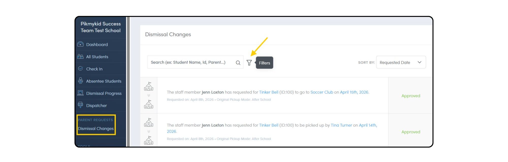This screenshot has width=508, height=162.
Task: Click the April 15th, 2026 date link
Action: (x=354, y=92)
